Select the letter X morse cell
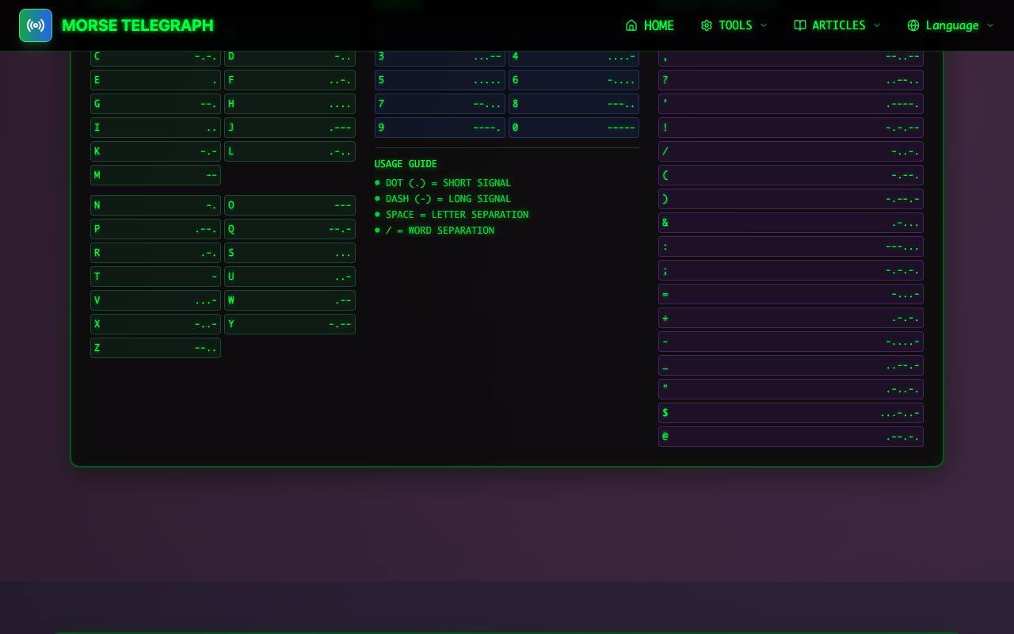Viewport: 1014px width, 634px height. 155,324
